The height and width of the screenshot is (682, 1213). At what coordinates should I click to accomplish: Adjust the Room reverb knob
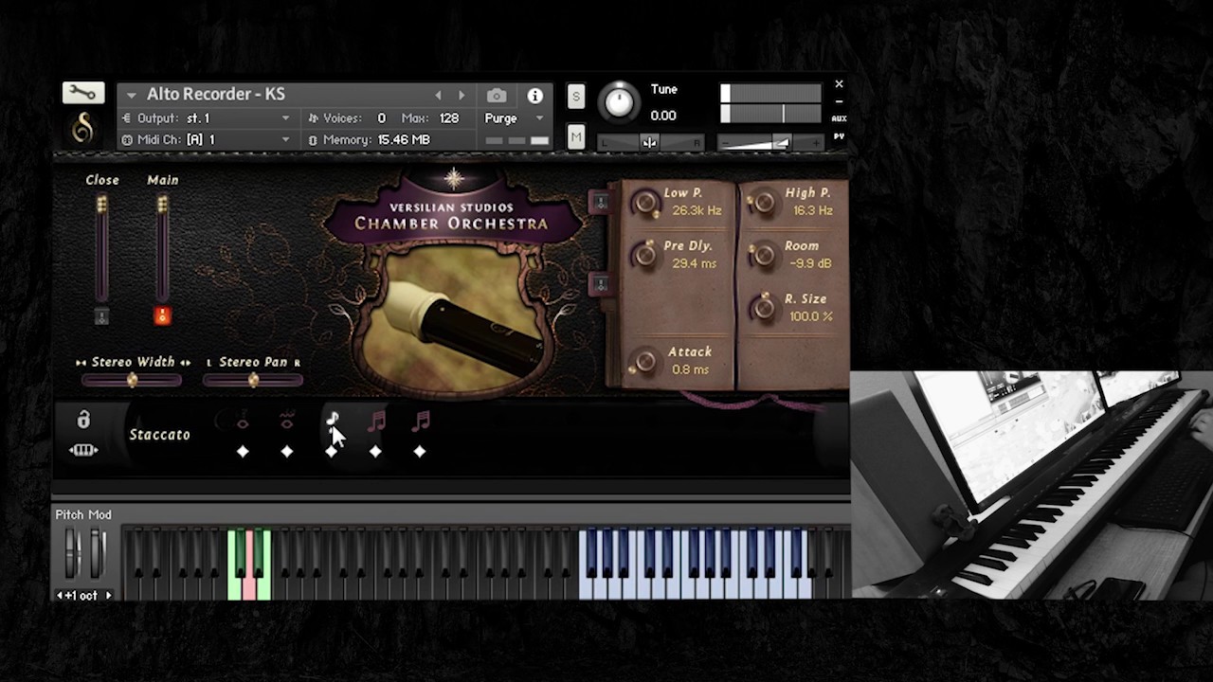[764, 255]
